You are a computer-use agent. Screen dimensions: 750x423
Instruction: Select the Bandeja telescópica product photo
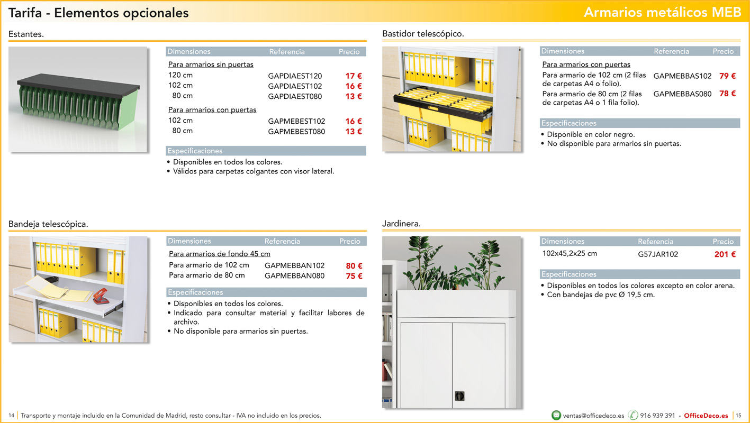point(78,289)
